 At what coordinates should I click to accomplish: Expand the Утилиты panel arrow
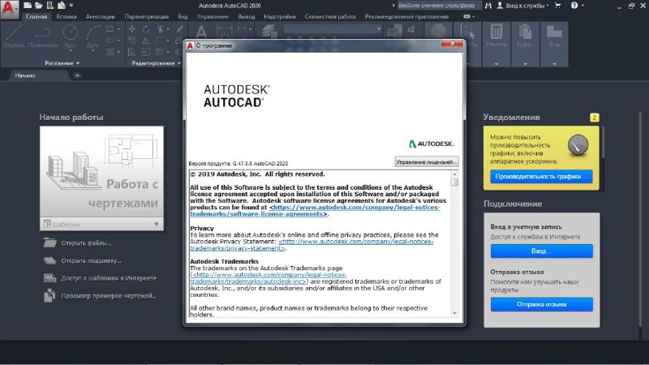pos(496,64)
